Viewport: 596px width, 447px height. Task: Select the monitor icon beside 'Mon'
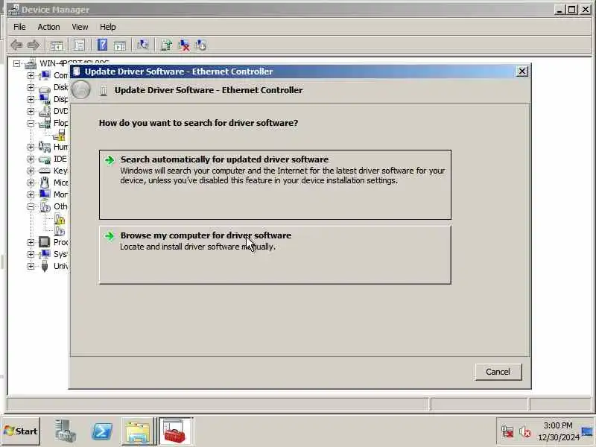(45, 194)
